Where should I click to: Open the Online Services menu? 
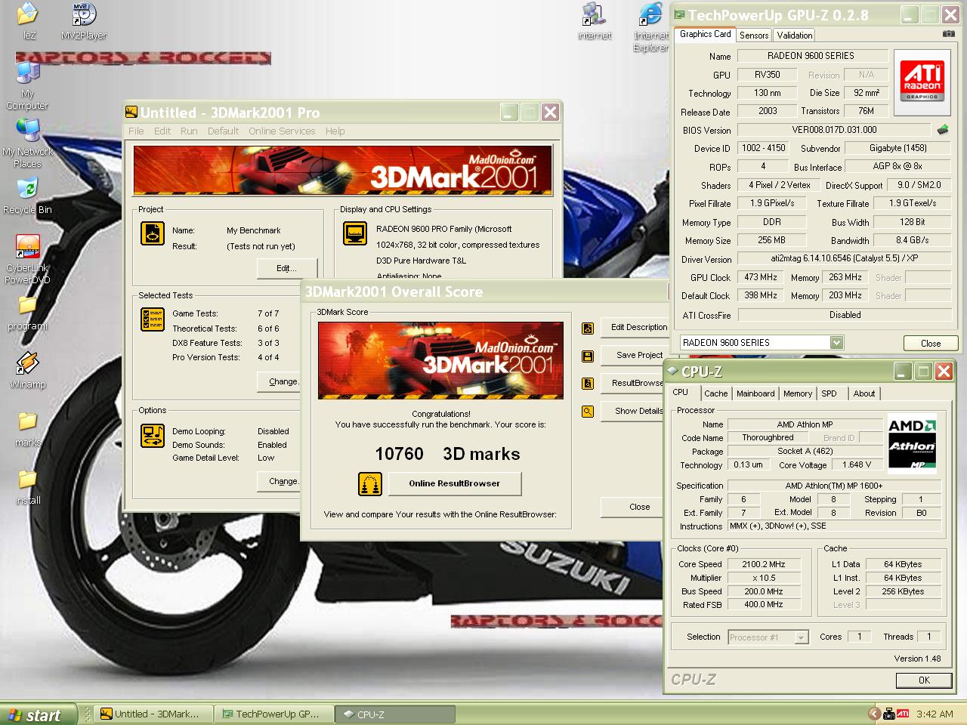point(282,131)
